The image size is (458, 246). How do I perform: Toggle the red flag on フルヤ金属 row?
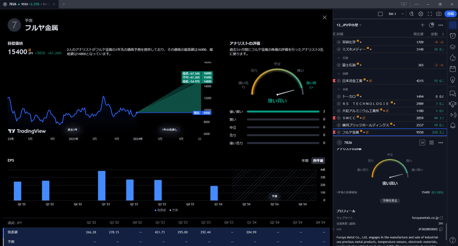[334, 132]
